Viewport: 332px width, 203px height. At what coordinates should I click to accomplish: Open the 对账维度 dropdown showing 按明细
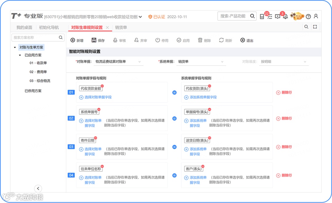click(x=284, y=61)
